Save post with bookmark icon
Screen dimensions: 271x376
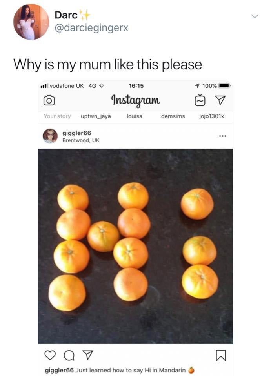(221, 355)
